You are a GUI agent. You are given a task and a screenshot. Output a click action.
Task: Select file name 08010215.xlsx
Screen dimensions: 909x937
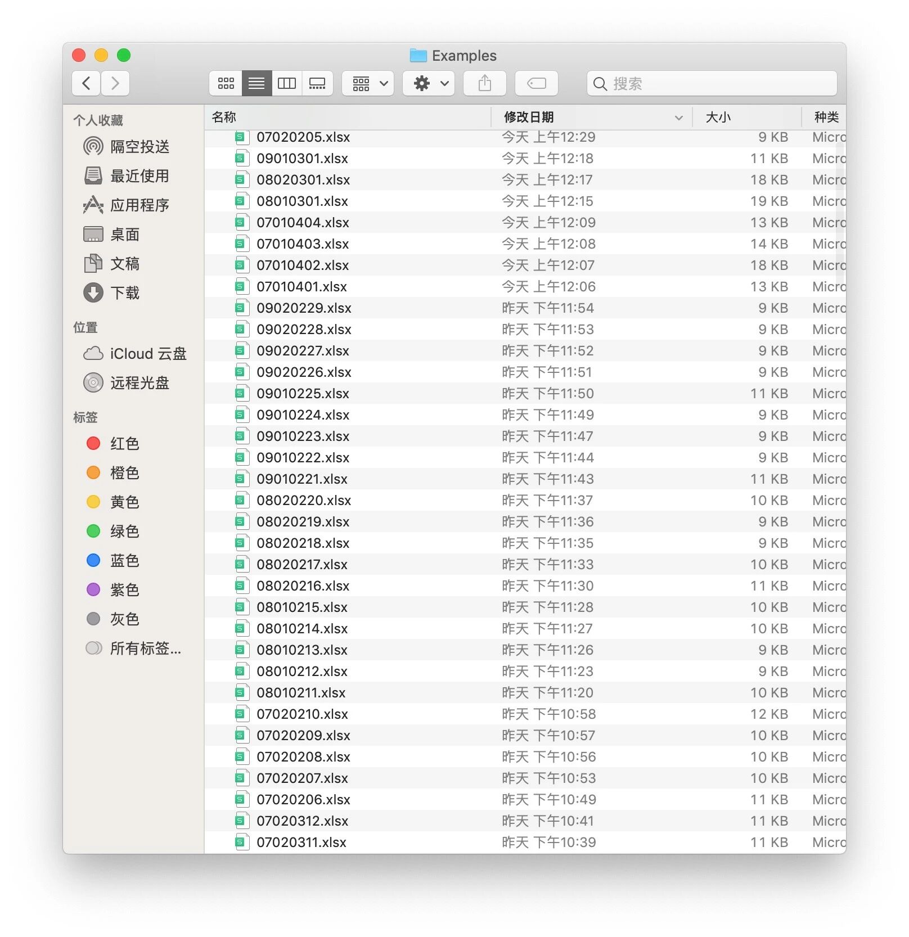302,607
